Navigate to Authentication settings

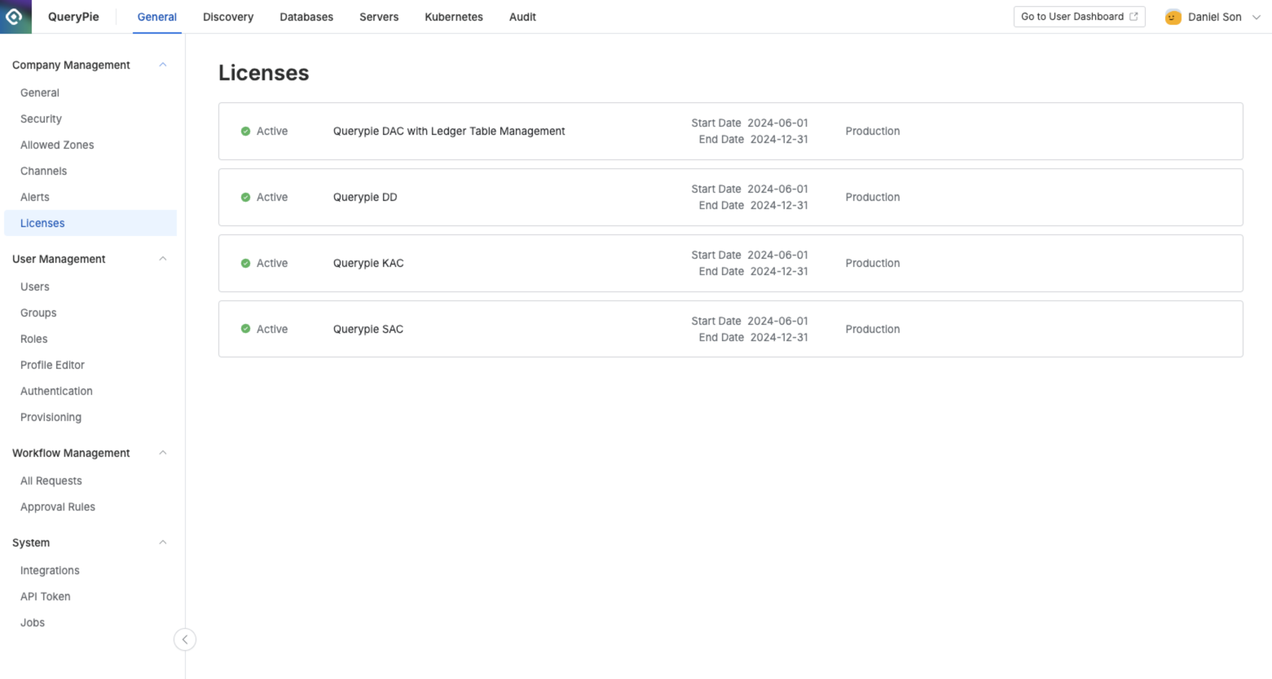pos(56,390)
